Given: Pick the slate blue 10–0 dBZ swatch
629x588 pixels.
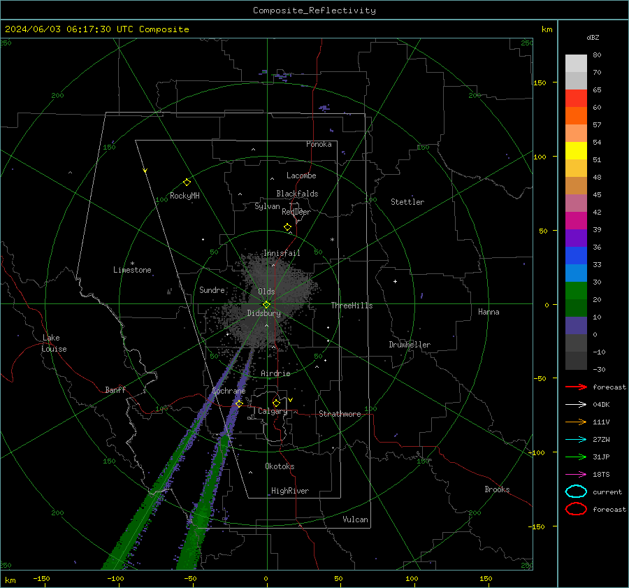Looking at the screenshot, I should [x=576, y=326].
